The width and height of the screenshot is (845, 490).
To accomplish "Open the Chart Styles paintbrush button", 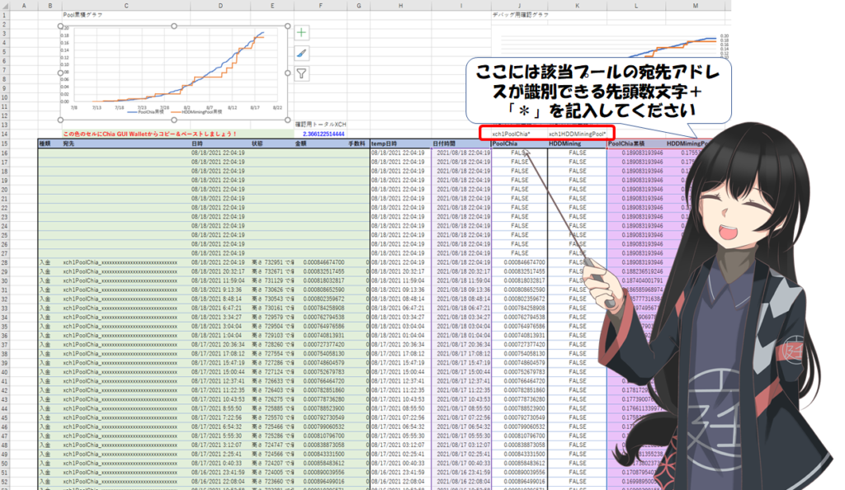I will [x=301, y=54].
